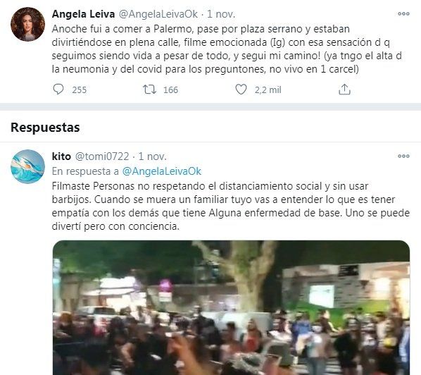Viewport: 421px width, 375px height.
Task: View the 166 retweets count
Action: [170, 90]
